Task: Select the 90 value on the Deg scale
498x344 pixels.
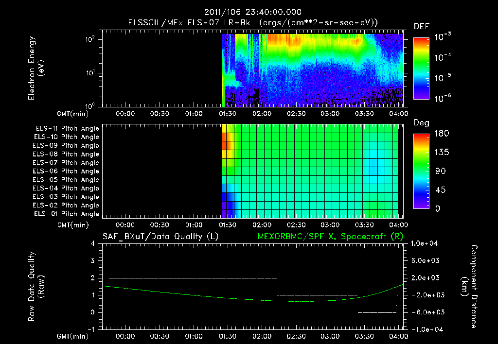Action: click(441, 171)
